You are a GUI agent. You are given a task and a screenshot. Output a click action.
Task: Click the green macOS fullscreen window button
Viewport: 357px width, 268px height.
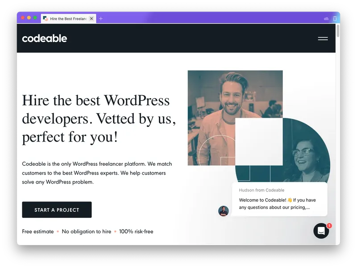click(35, 18)
